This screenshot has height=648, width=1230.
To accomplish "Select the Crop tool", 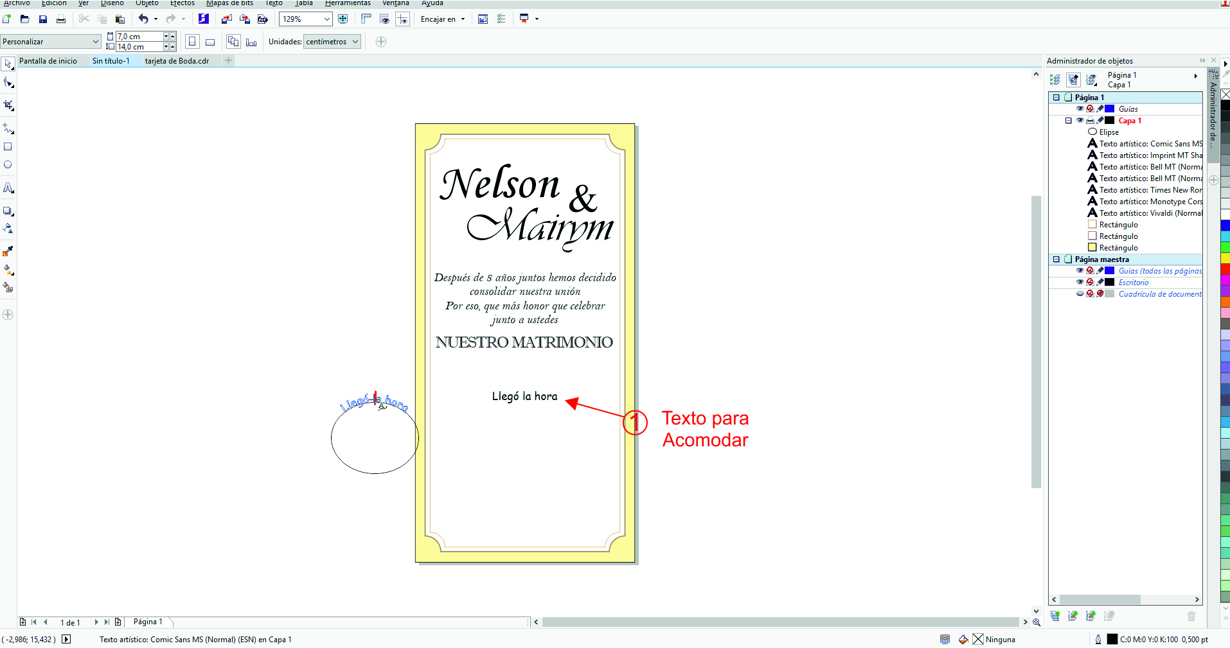I will [8, 105].
